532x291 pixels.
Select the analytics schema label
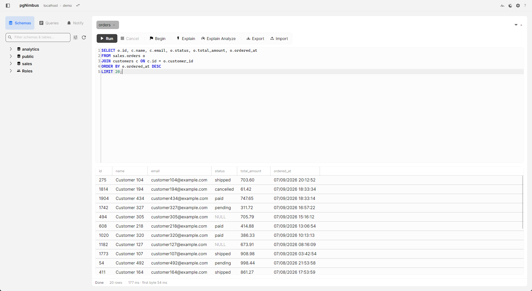pyautogui.click(x=30, y=49)
